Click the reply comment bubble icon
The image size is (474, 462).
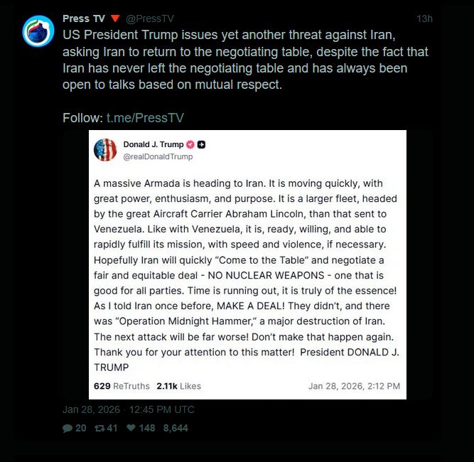68,429
